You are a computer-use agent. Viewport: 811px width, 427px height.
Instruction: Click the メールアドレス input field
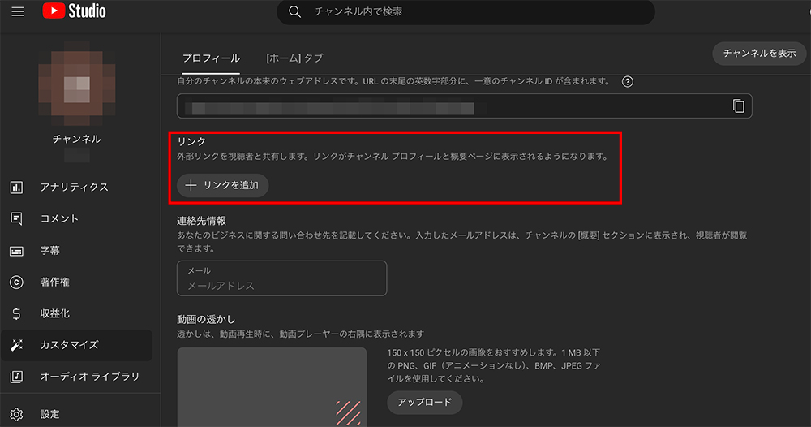tap(282, 278)
